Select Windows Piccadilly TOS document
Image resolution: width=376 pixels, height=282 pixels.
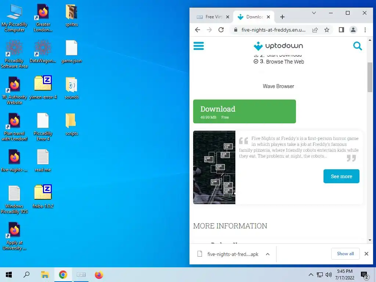click(14, 200)
